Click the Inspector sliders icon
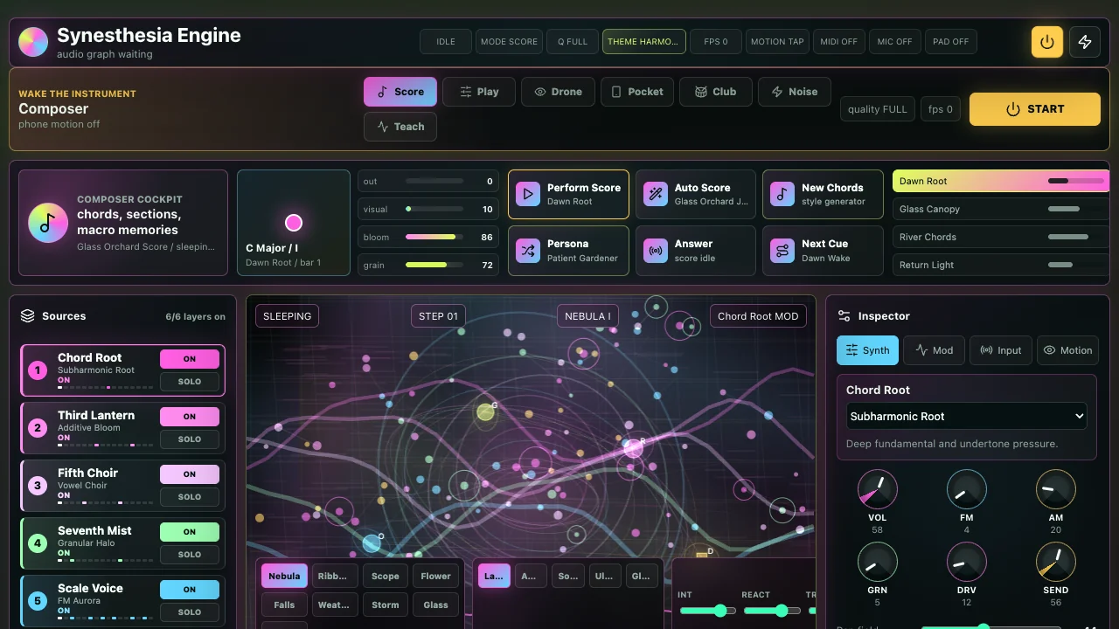 [x=844, y=316]
